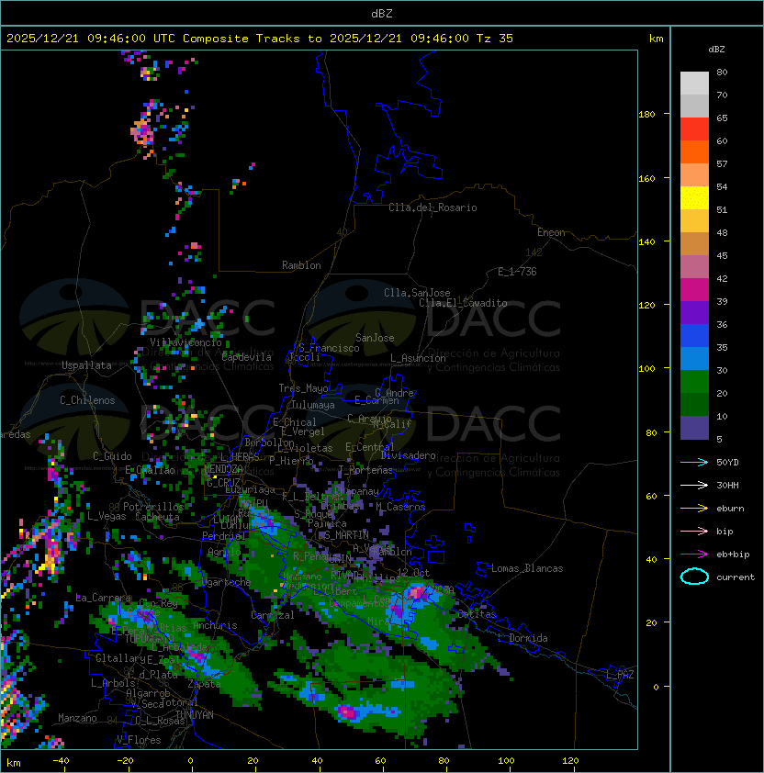Click the Ugarteche map label
The width and height of the screenshot is (764, 773).
[226, 583]
